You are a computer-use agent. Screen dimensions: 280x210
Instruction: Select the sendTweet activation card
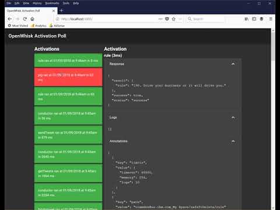point(68,135)
